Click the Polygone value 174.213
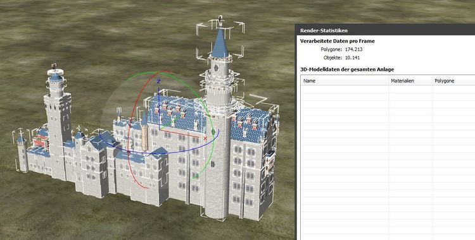Screen dimensions: 475x240 coord(354,49)
